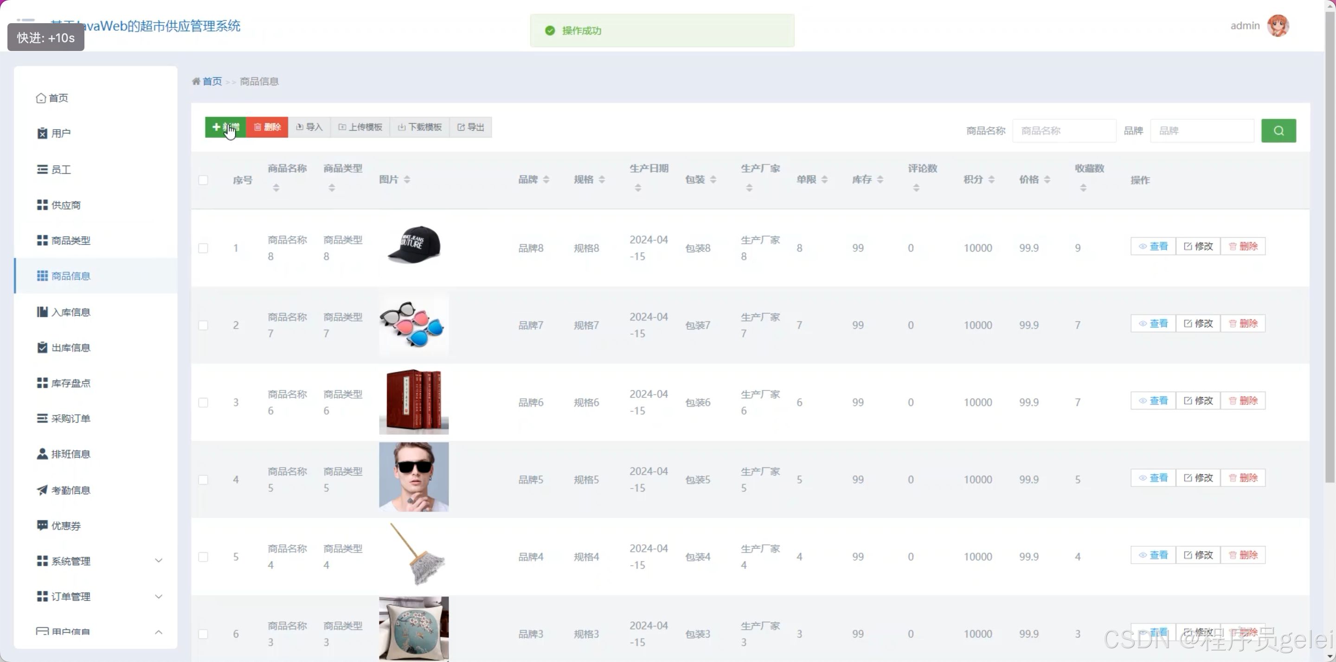Image resolution: width=1336 pixels, height=662 pixels.
Task: Delete row 2 using its 删除 button
Action: [x=1243, y=324]
